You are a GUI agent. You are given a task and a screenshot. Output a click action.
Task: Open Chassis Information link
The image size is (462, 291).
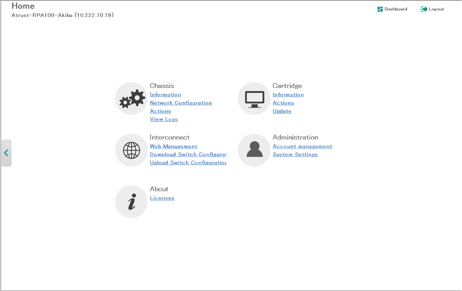pyautogui.click(x=165, y=95)
